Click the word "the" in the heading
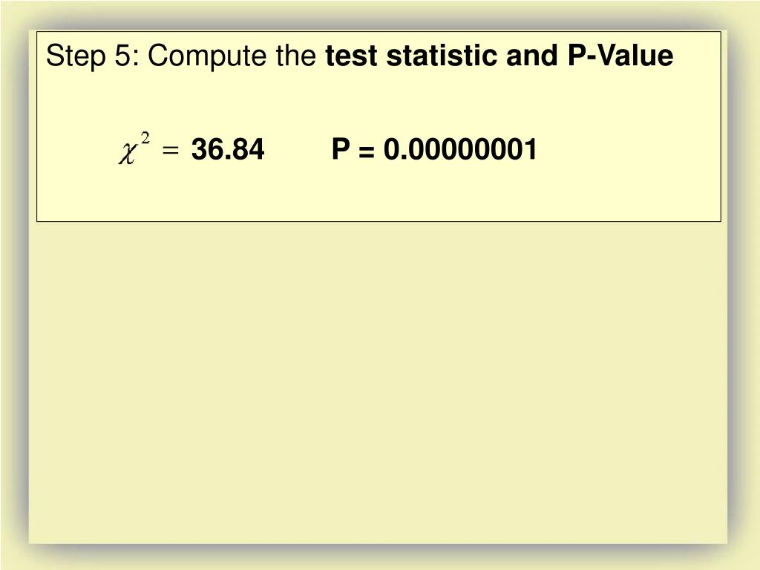Viewport: 760px width, 570px height. [295, 55]
